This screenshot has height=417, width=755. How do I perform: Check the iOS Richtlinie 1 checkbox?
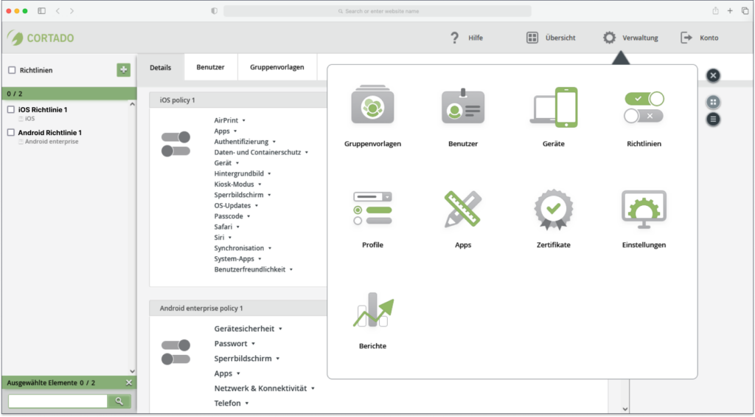(x=10, y=109)
